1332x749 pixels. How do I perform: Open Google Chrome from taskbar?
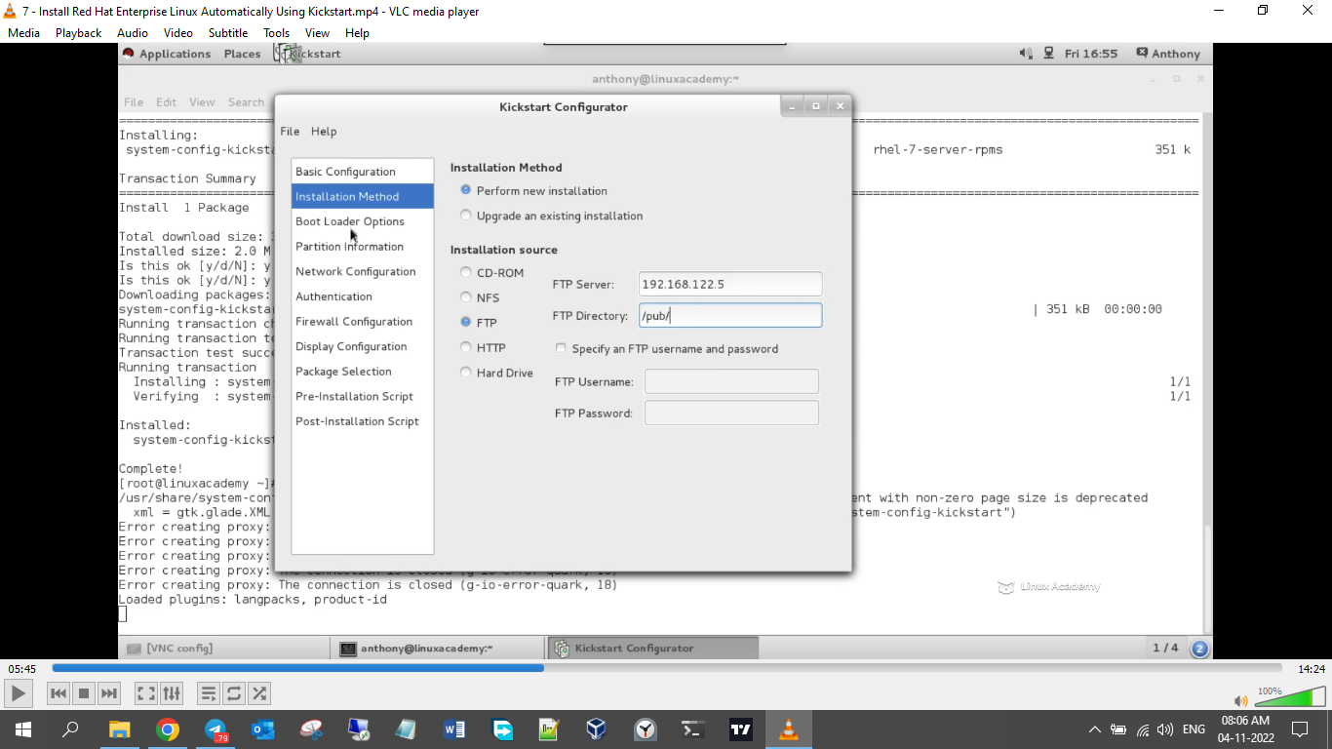click(x=167, y=729)
